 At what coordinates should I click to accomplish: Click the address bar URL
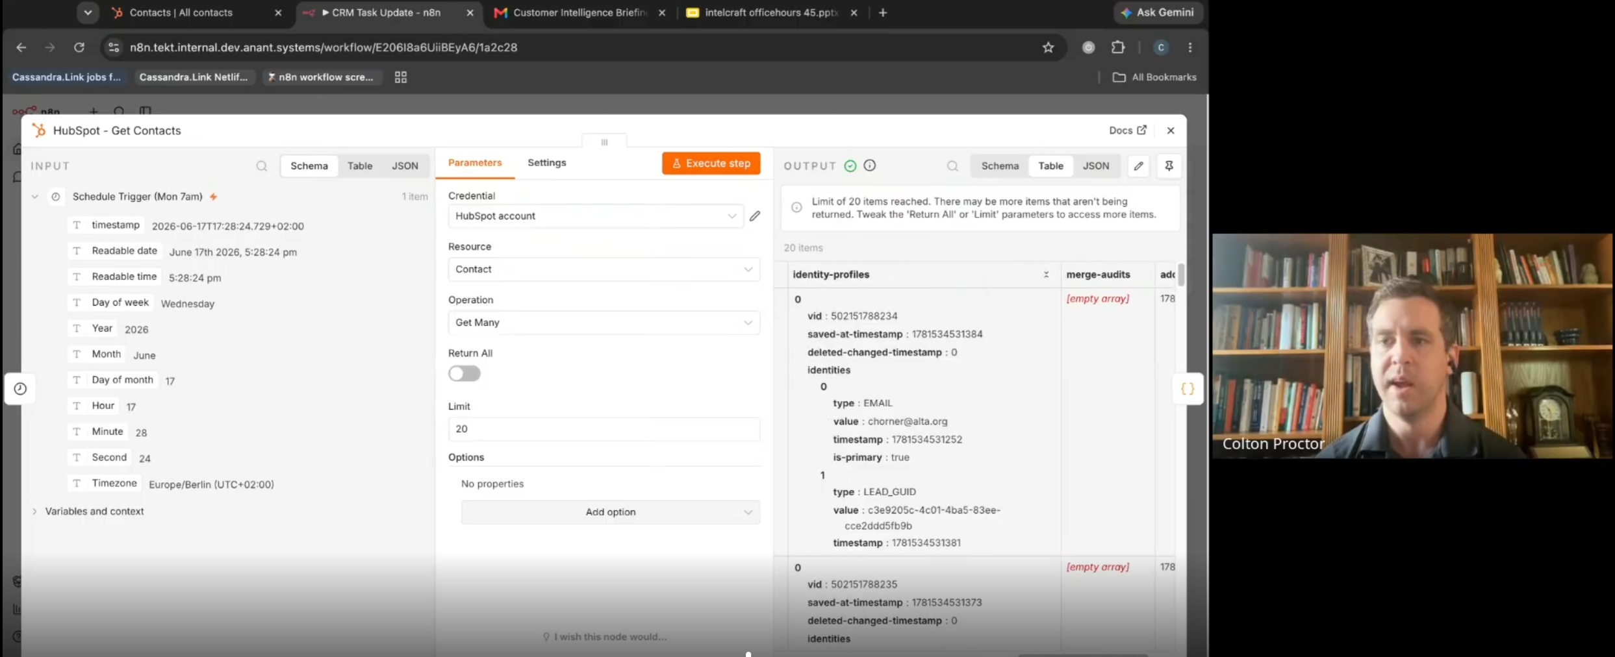[x=324, y=47]
